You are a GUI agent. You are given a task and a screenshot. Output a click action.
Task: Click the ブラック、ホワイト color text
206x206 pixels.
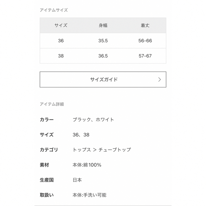point(93,119)
